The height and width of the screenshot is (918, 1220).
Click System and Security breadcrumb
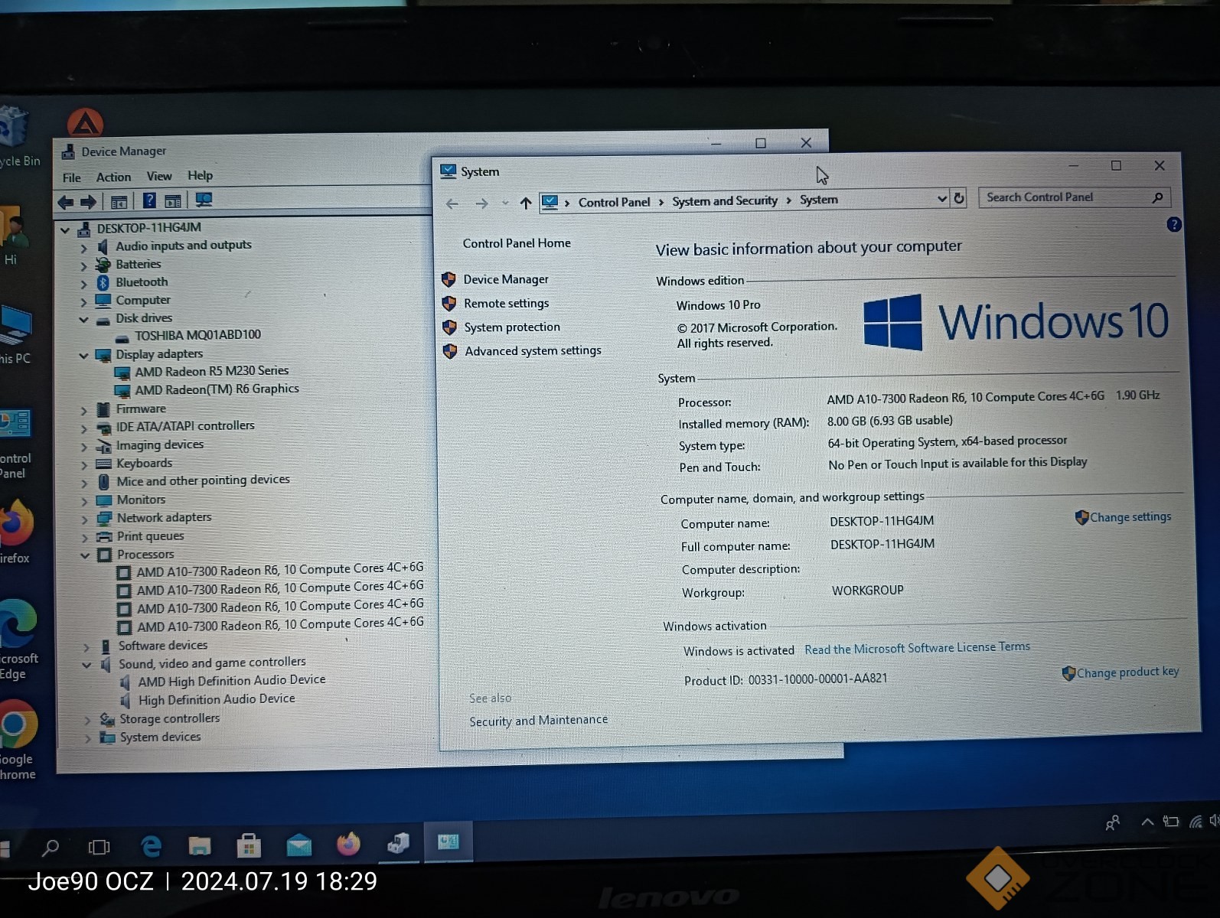click(x=725, y=201)
